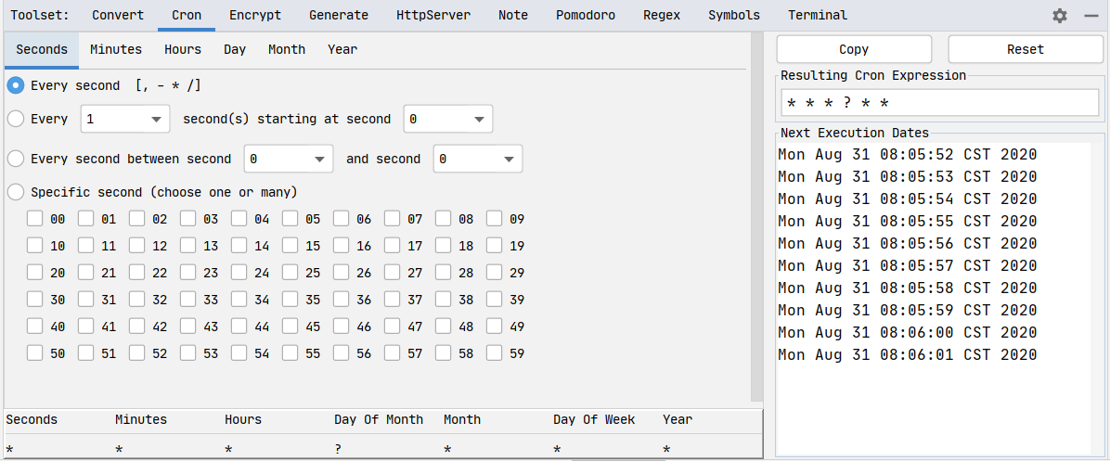The height and width of the screenshot is (461, 1110).
Task: Switch to the HttpServer toolset tab
Action: pos(433,16)
